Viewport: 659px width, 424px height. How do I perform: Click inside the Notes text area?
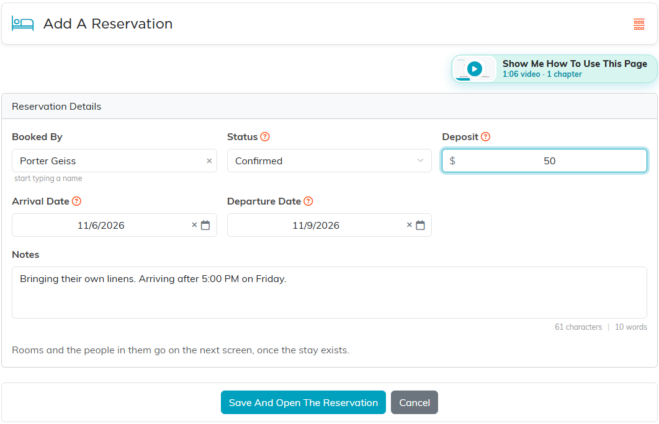tap(329, 293)
